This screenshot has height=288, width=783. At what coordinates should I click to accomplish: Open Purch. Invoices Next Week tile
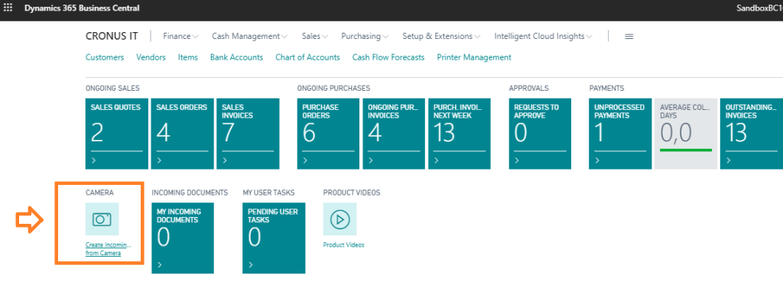pos(460,134)
